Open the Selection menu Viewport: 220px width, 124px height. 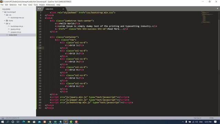pyautogui.click(x=13, y=5)
